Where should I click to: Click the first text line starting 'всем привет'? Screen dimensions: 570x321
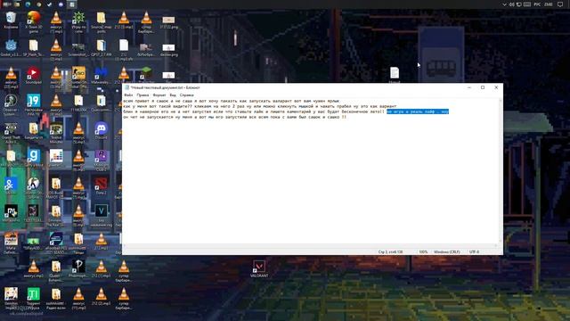click(x=232, y=101)
